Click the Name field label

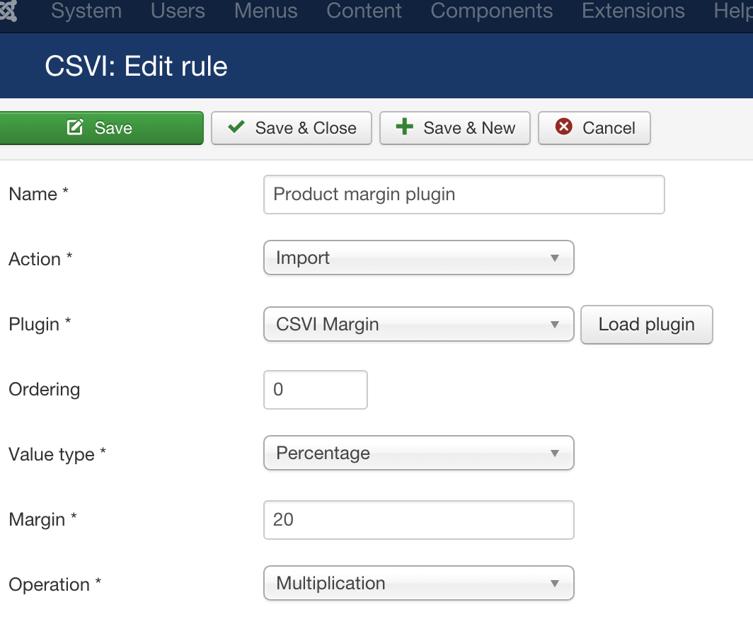click(38, 195)
